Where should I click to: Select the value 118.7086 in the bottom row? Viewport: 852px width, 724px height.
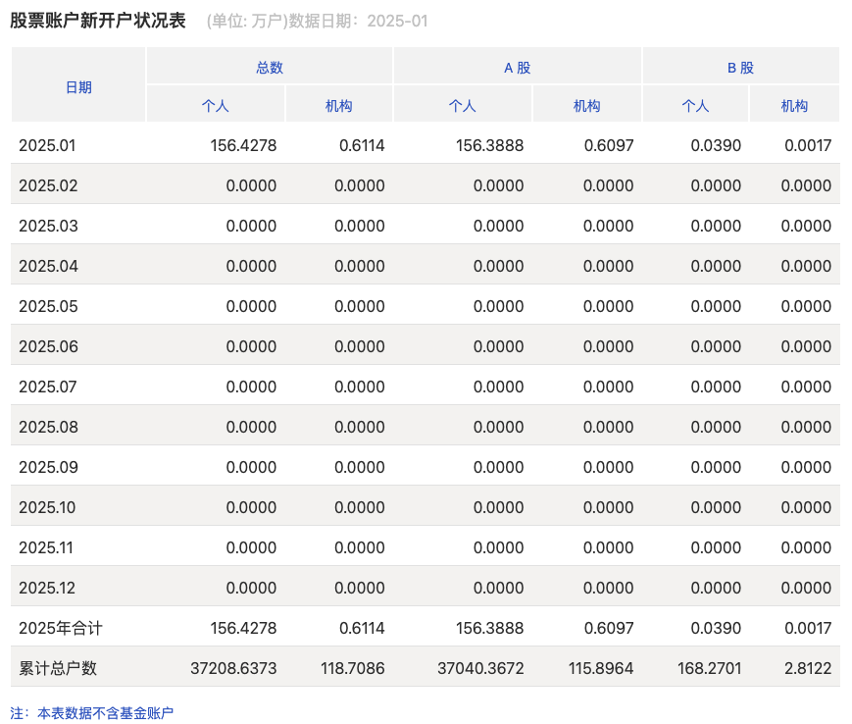[x=352, y=668]
